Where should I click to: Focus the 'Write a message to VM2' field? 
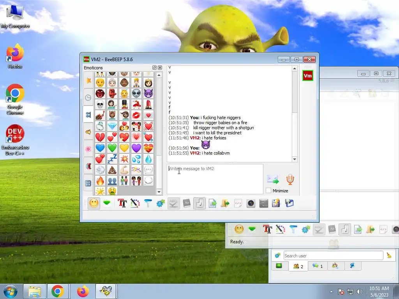[215, 179]
